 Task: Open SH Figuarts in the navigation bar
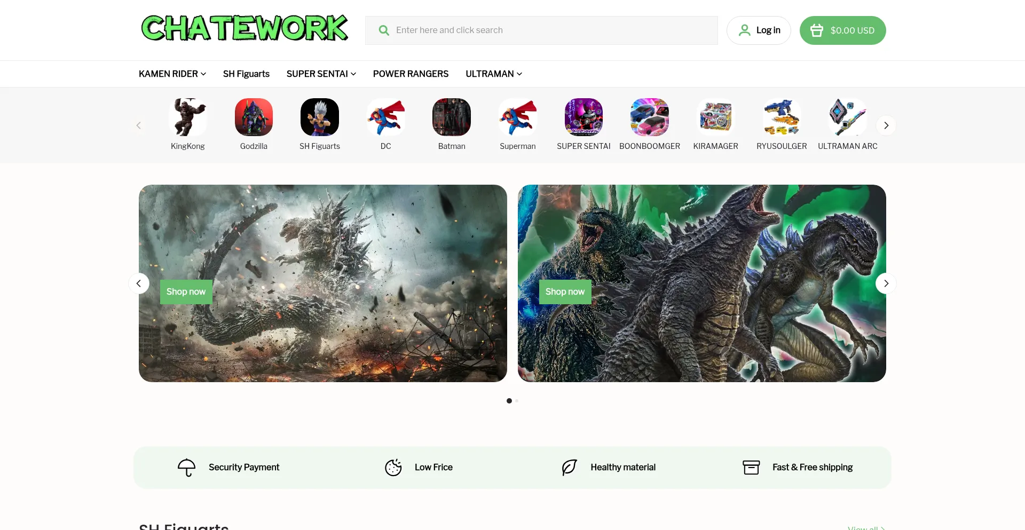246,74
